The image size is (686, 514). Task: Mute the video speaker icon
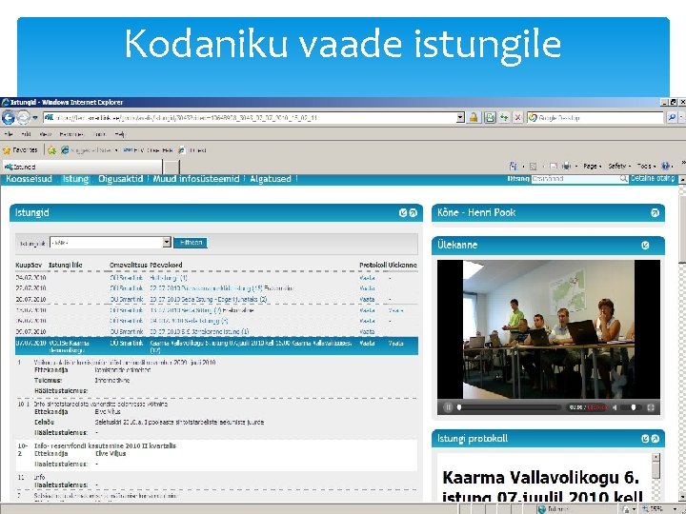coord(615,407)
